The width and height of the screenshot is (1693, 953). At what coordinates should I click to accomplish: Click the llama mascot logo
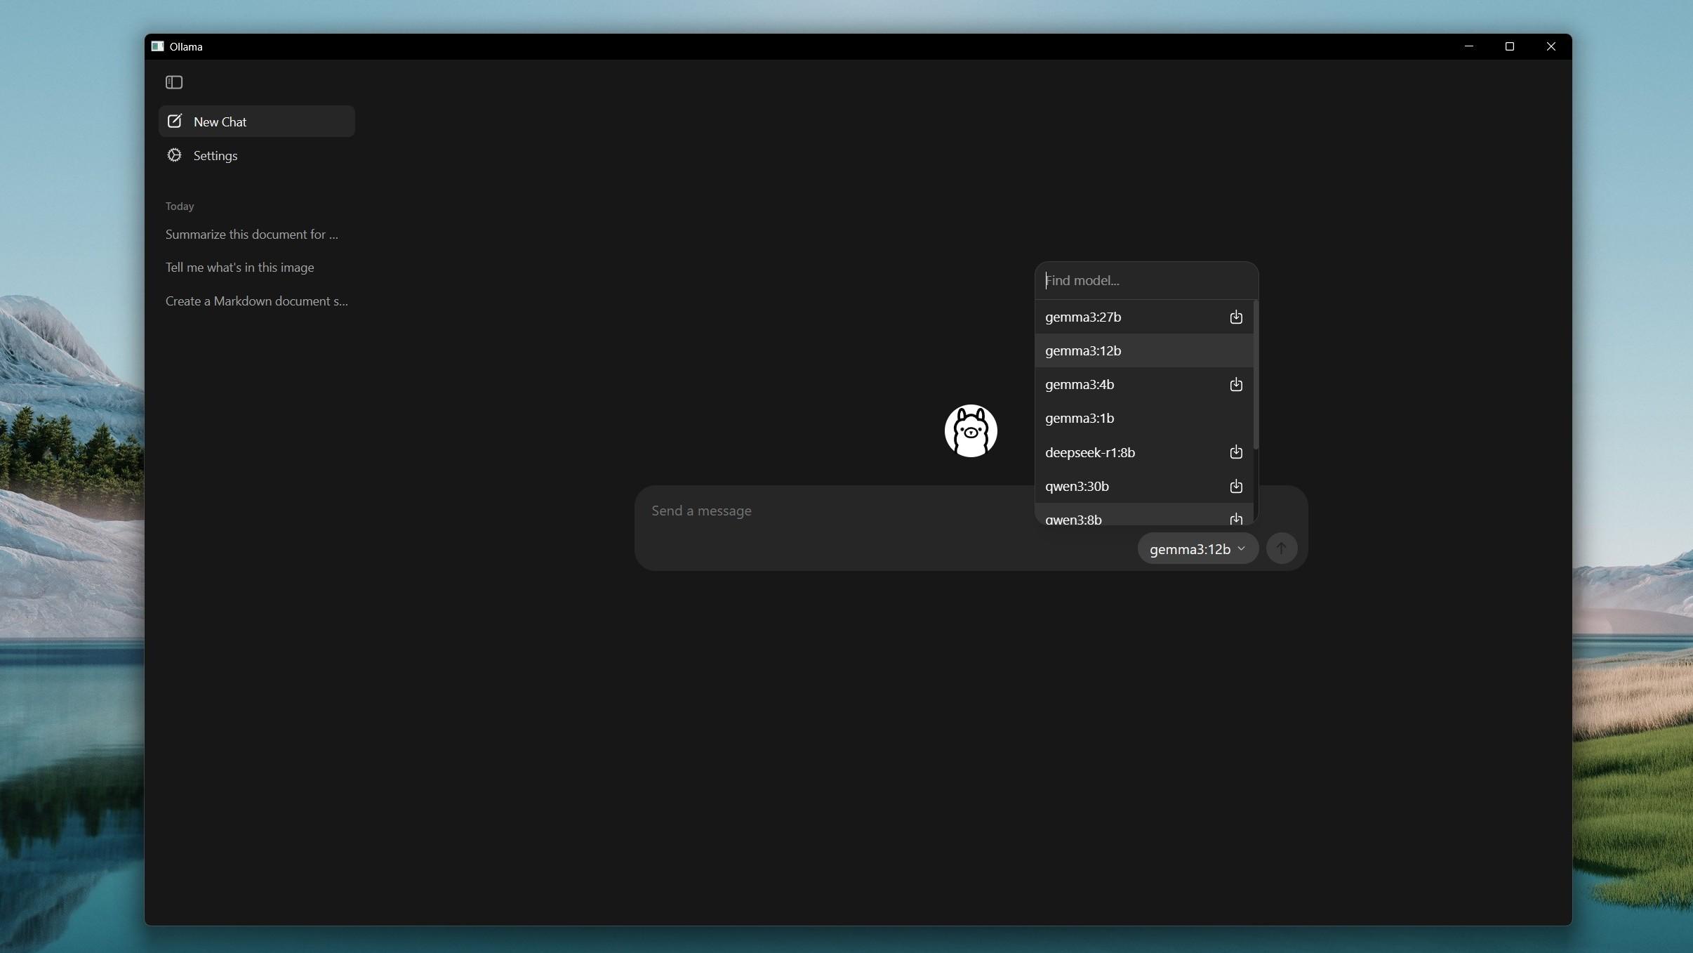[x=969, y=430]
